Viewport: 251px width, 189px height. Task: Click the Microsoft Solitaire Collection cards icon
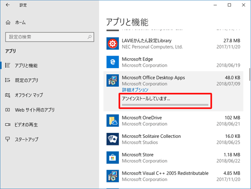pos(112,139)
